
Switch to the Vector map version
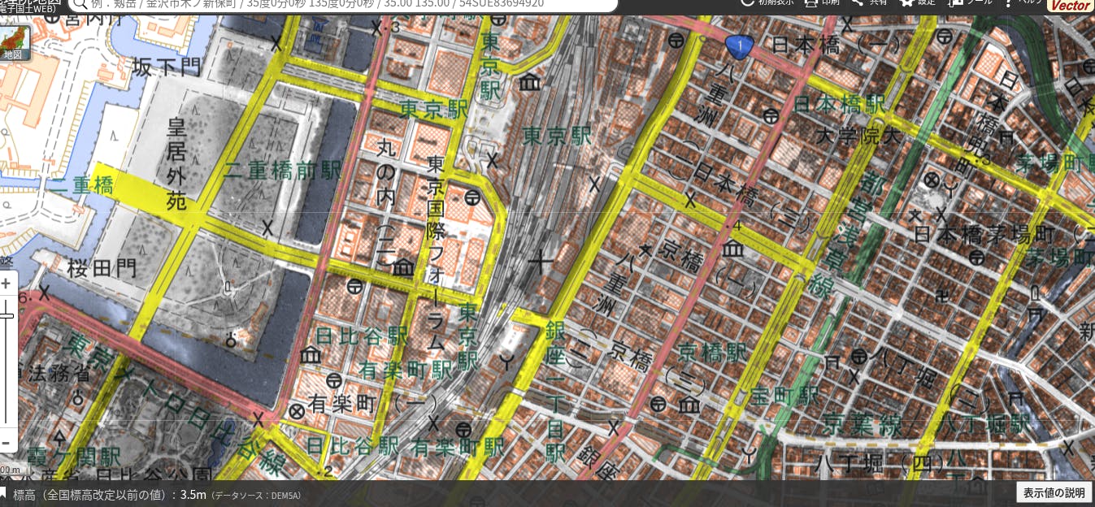click(x=1070, y=5)
